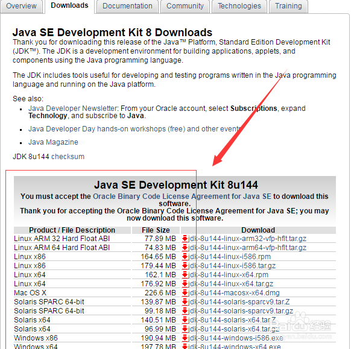
Task: Open the Overview tab
Action: click(x=21, y=6)
